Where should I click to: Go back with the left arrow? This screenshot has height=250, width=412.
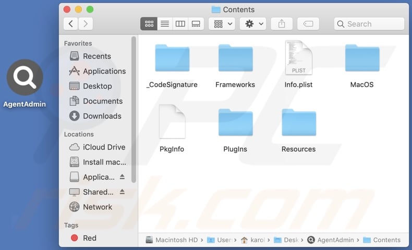pos(71,24)
